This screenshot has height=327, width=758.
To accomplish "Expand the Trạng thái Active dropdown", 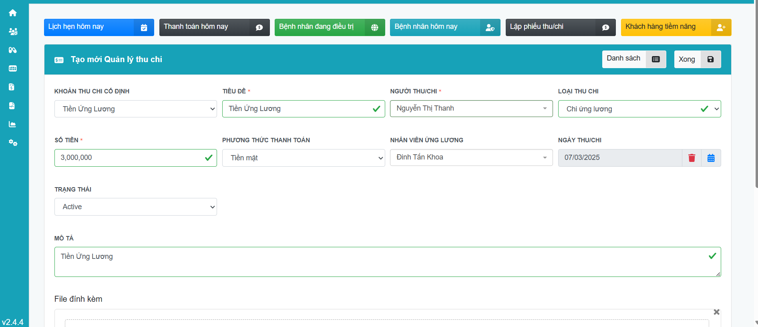I will [135, 207].
